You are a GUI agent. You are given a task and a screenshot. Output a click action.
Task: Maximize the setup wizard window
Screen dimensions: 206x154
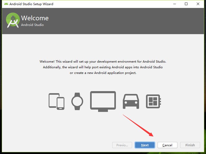click(186, 4)
